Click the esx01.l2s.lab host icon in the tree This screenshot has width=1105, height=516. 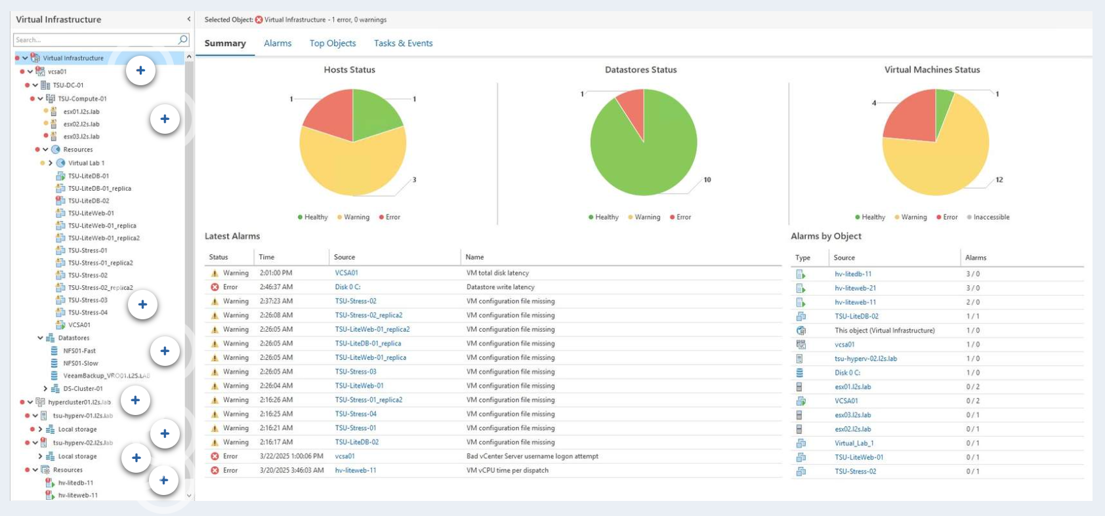click(54, 111)
